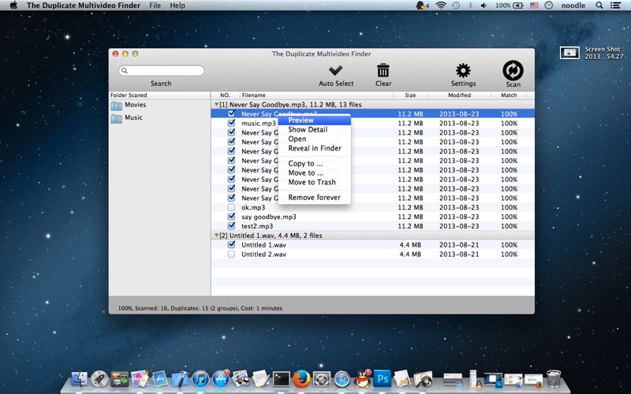631x394 pixels.
Task: Click the volume icon in menu bar
Action: click(x=484, y=6)
